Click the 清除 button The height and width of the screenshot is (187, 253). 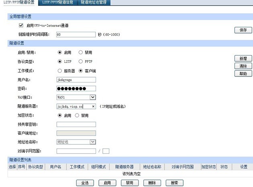(243, 66)
